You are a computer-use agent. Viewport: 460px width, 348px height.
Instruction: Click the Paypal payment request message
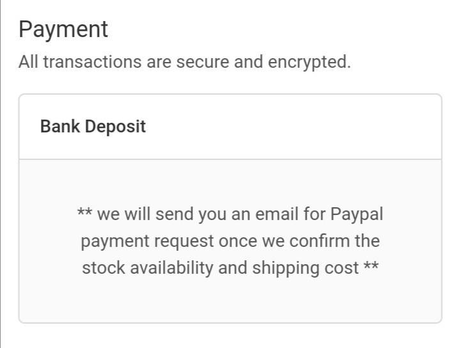pyautogui.click(x=230, y=241)
